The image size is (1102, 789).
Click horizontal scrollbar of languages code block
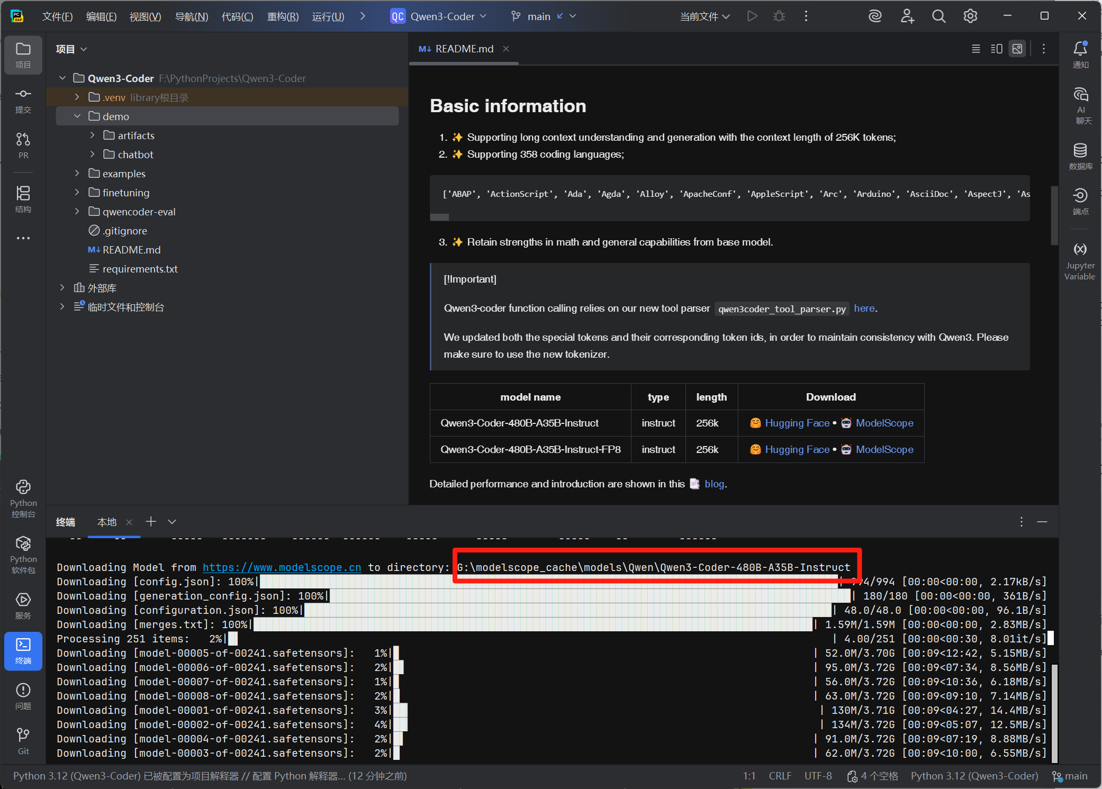point(439,217)
